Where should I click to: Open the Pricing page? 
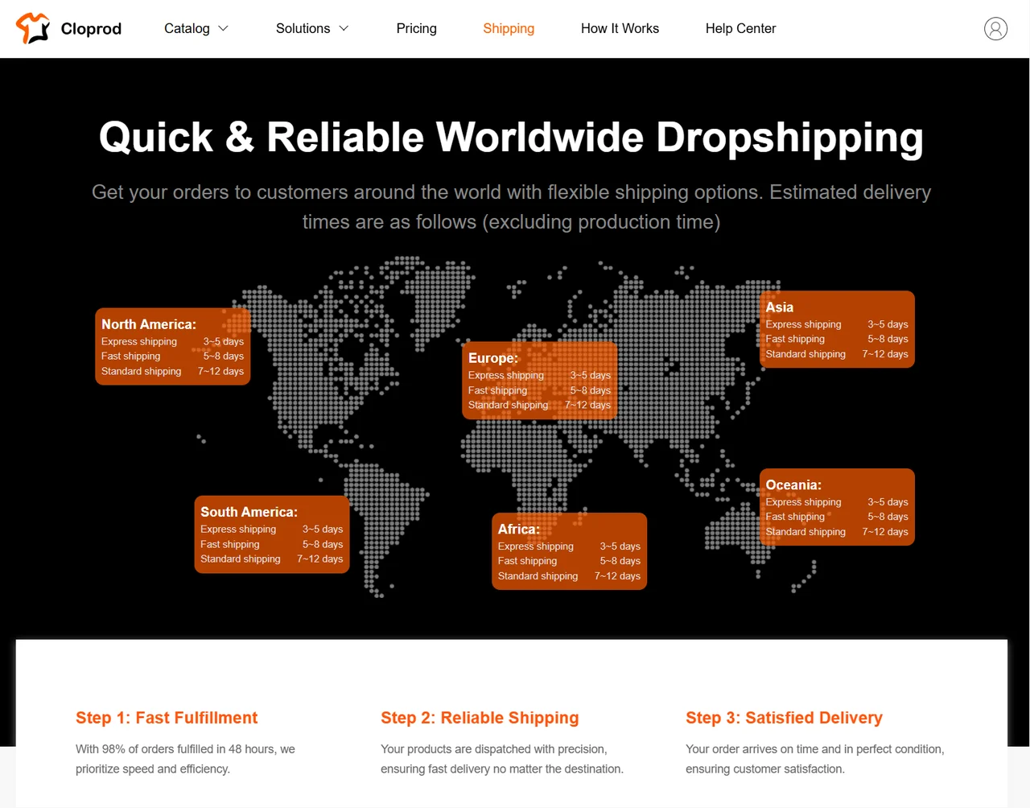(x=416, y=29)
